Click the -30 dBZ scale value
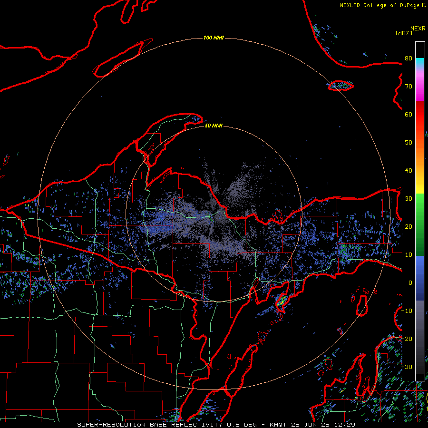The height and width of the screenshot is (428, 428). pyautogui.click(x=407, y=367)
